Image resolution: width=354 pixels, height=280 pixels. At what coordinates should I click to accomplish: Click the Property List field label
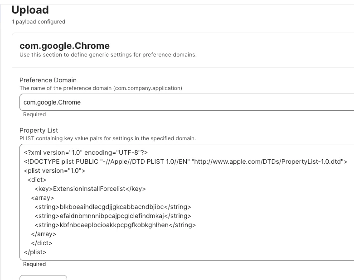coord(39,130)
